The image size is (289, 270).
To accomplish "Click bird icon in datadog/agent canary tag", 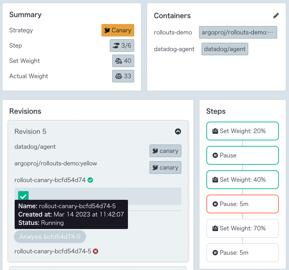I will click(x=155, y=151).
